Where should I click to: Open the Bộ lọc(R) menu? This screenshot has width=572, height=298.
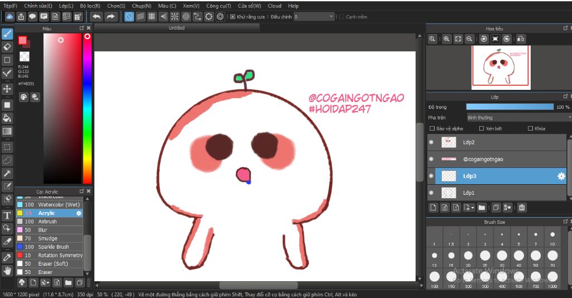point(90,6)
